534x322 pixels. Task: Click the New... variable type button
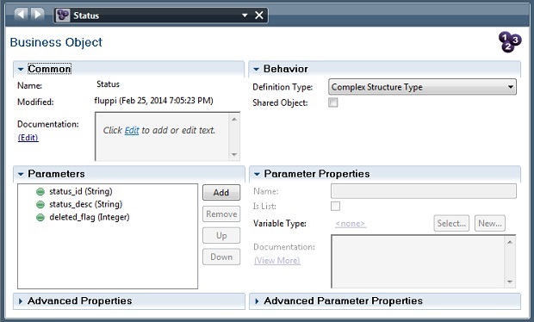(x=490, y=223)
